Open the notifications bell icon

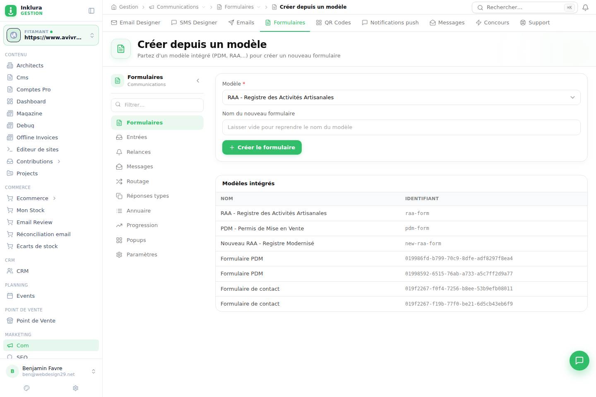click(585, 7)
